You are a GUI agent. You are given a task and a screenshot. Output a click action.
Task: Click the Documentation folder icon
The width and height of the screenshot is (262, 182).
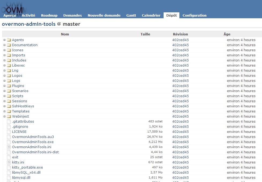click(9, 45)
